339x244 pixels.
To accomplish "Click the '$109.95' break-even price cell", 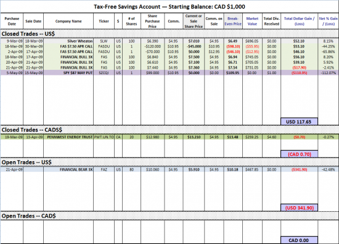I will coord(233,73).
